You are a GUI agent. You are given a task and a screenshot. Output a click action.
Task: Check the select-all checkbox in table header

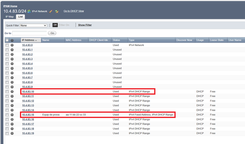(x=7, y=40)
